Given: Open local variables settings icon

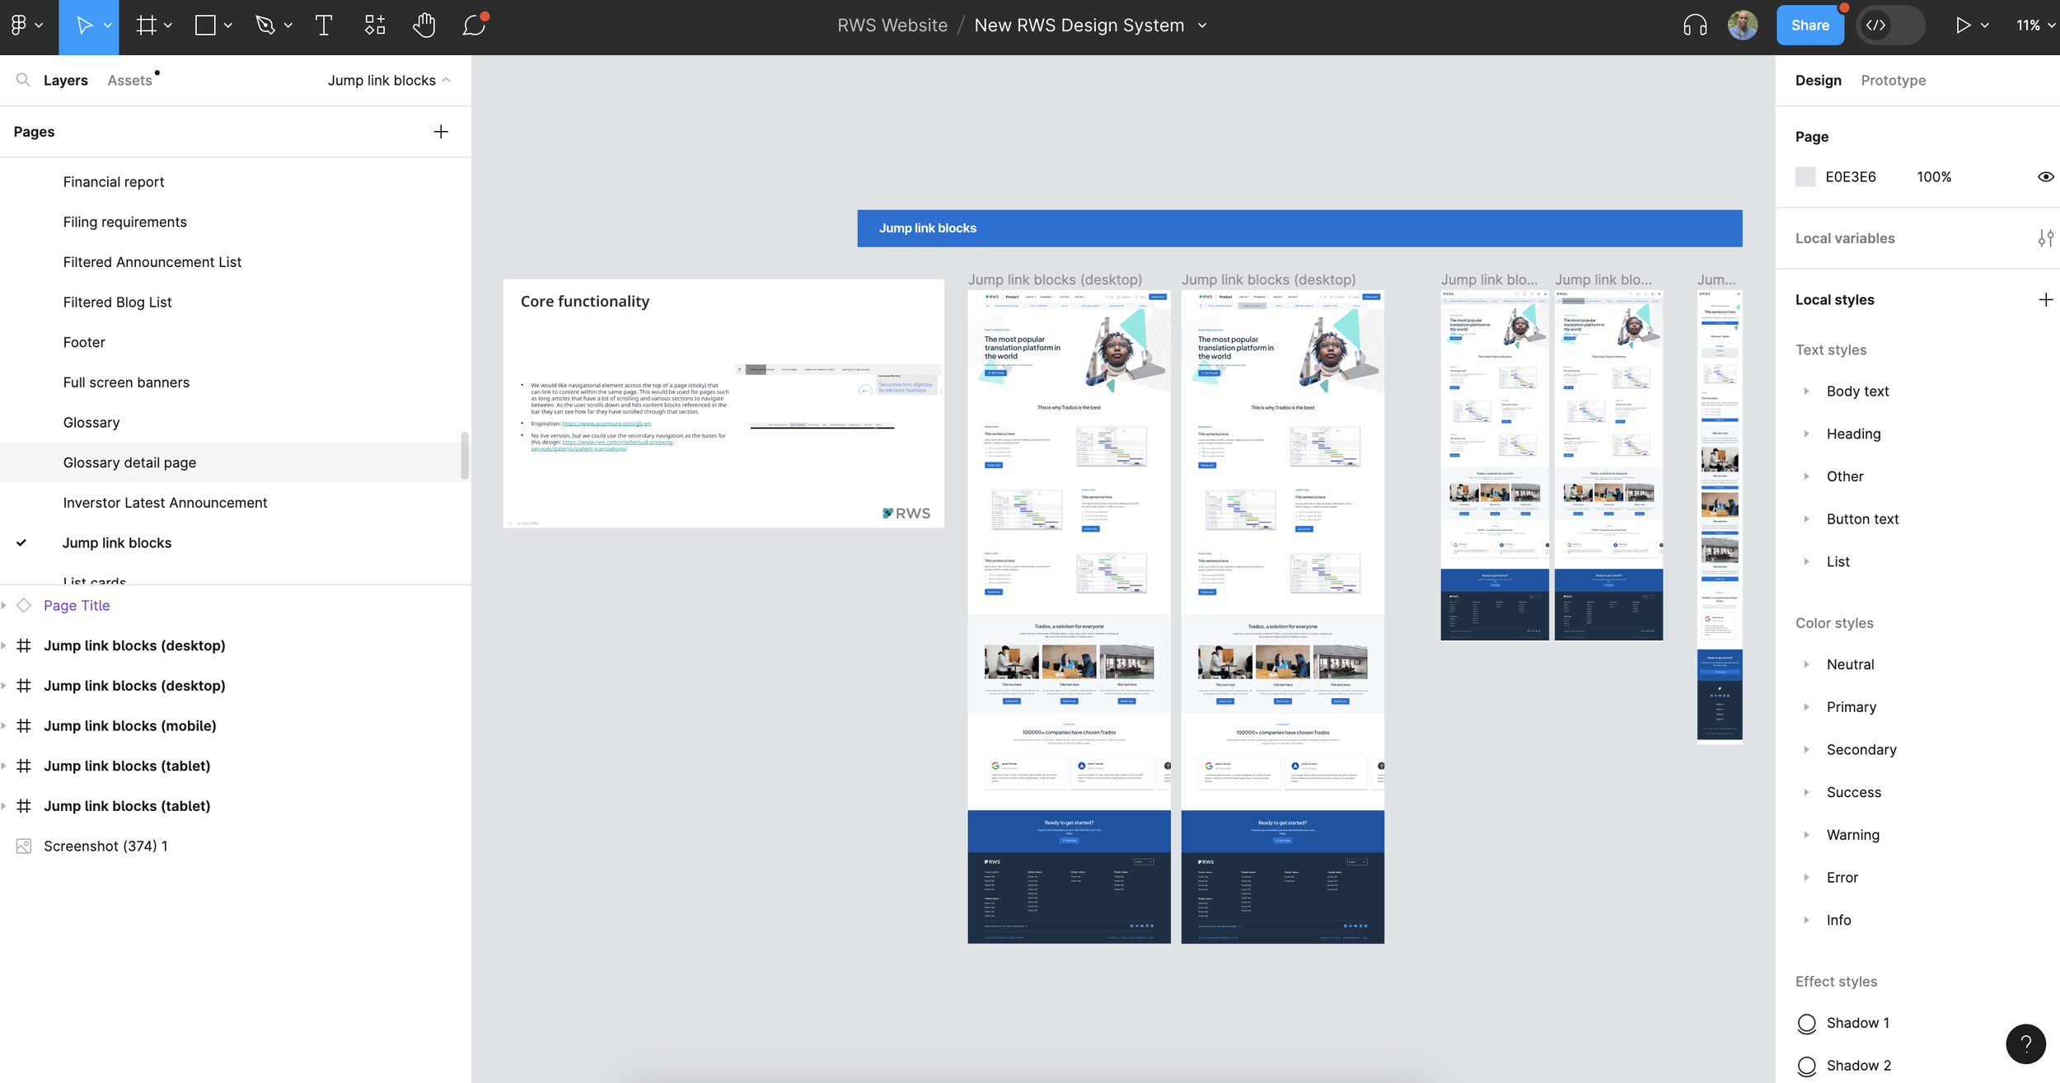Looking at the screenshot, I should 2045,238.
